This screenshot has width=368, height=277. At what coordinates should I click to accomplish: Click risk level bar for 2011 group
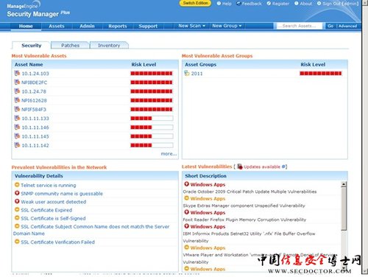point(320,74)
